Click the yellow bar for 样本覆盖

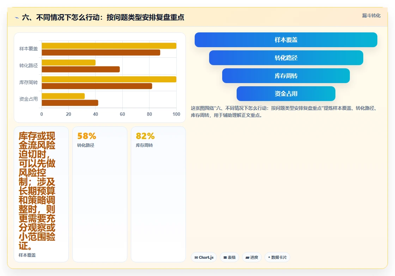[x=109, y=46]
